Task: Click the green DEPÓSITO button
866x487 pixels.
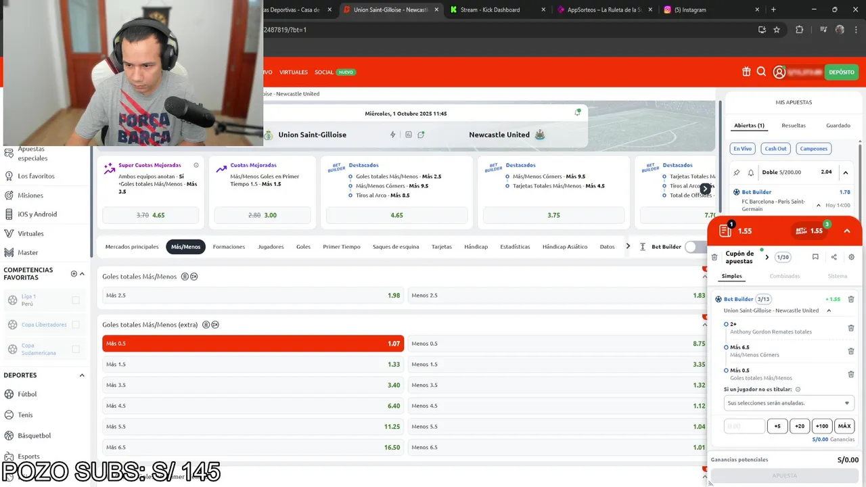Action: [x=842, y=72]
